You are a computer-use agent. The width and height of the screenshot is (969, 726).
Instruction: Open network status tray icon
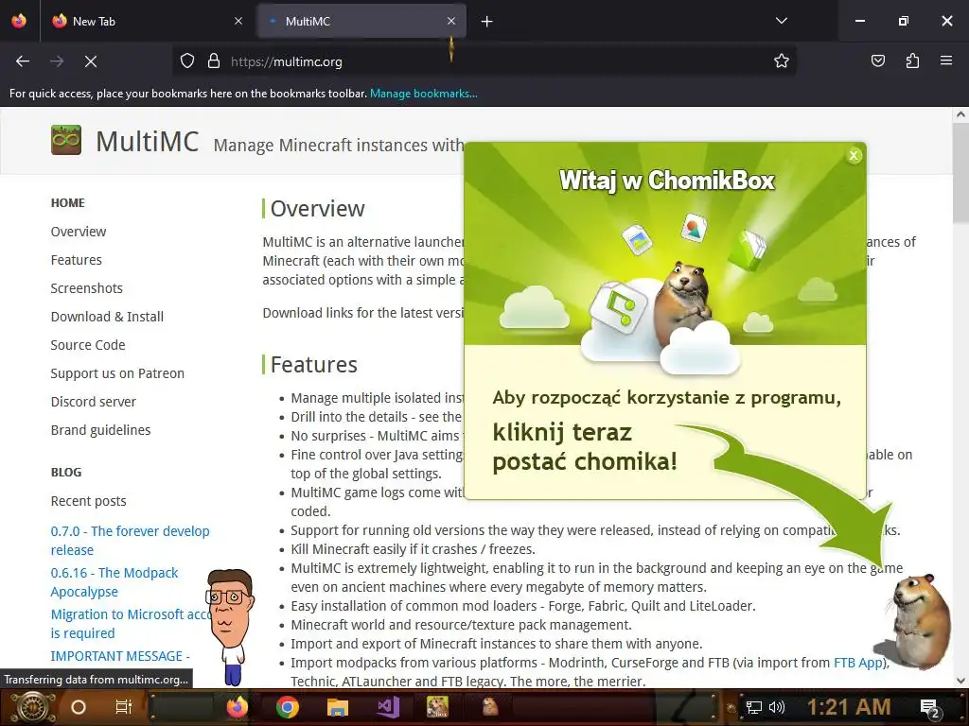tap(753, 707)
